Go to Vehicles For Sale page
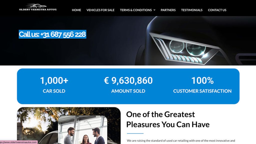 click(x=100, y=10)
